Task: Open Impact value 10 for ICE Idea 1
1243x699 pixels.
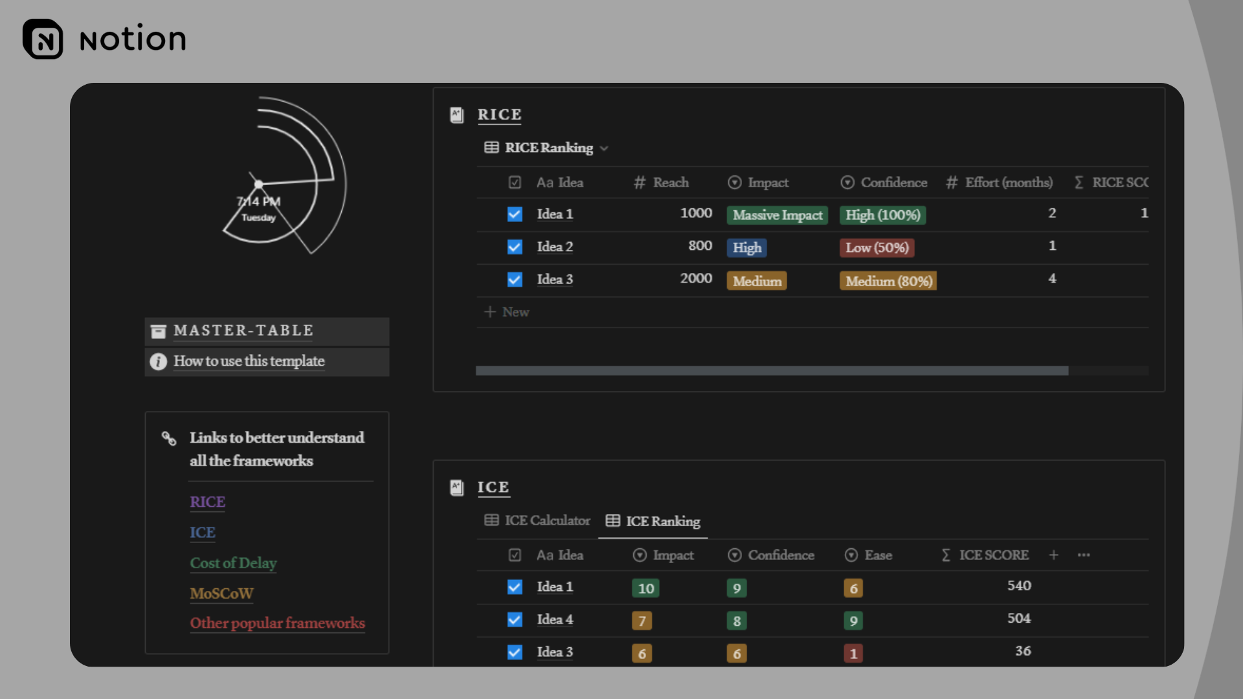Action: (x=645, y=588)
